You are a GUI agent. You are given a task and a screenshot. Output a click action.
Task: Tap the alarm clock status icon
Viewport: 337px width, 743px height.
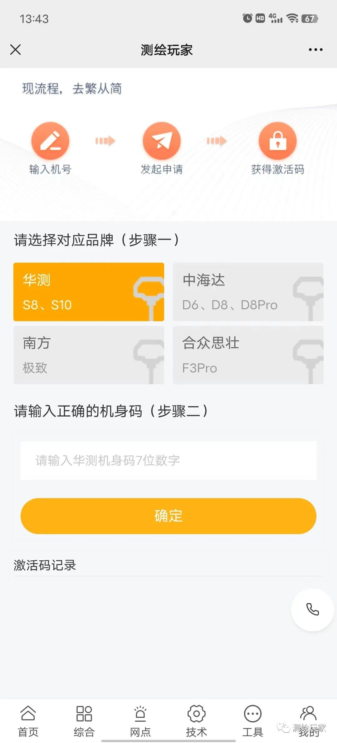(x=247, y=18)
